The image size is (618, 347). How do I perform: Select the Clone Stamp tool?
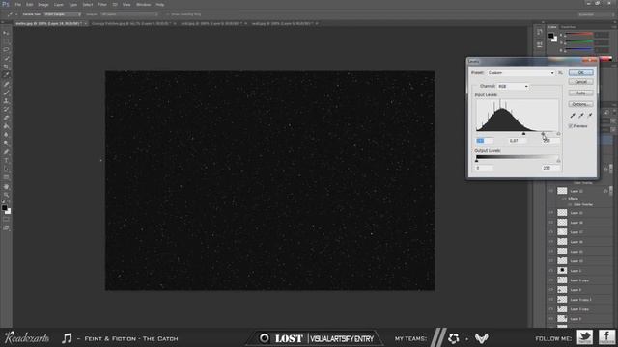tap(6, 101)
